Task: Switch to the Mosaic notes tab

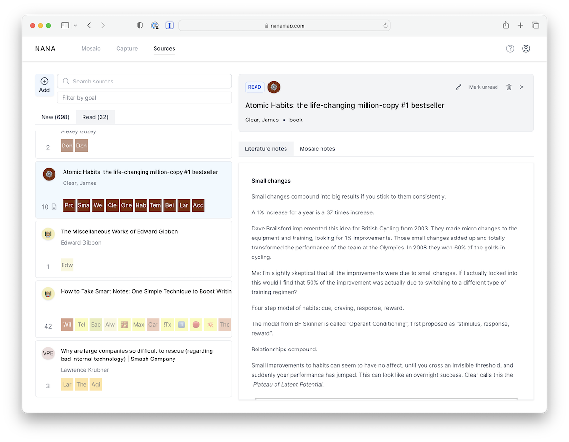Action: [317, 149]
